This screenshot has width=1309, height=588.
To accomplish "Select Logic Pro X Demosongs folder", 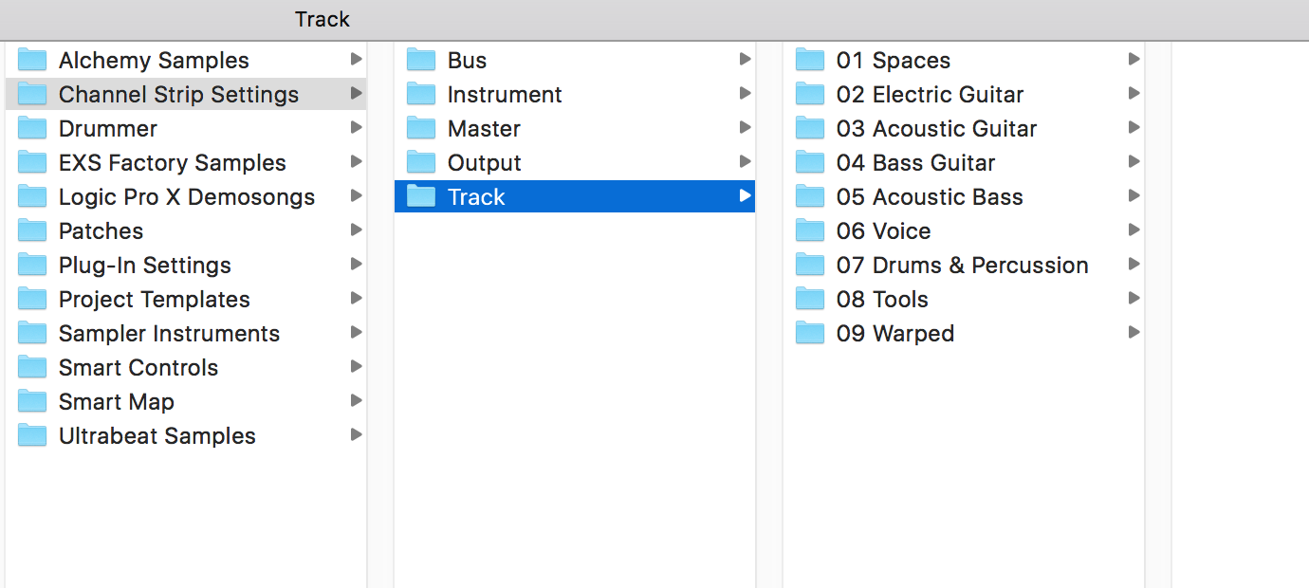I will click(186, 197).
